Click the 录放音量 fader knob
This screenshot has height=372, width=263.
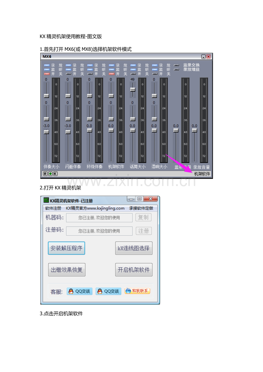tap(194, 130)
